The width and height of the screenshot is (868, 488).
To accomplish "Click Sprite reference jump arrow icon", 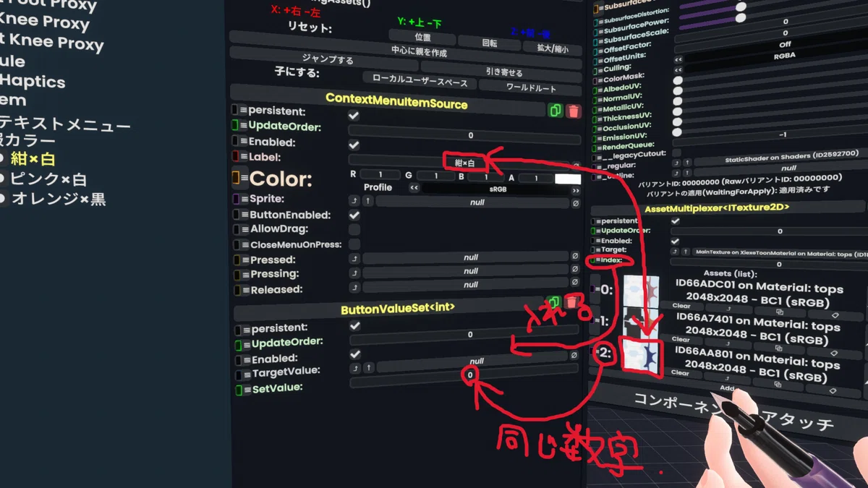I will point(354,200).
